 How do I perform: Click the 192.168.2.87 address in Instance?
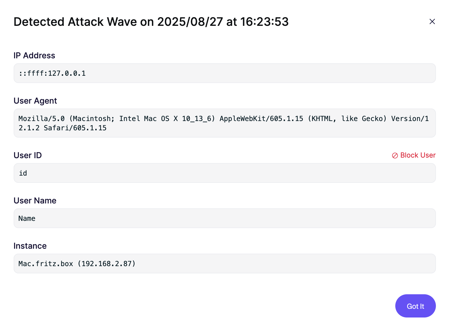(x=108, y=264)
